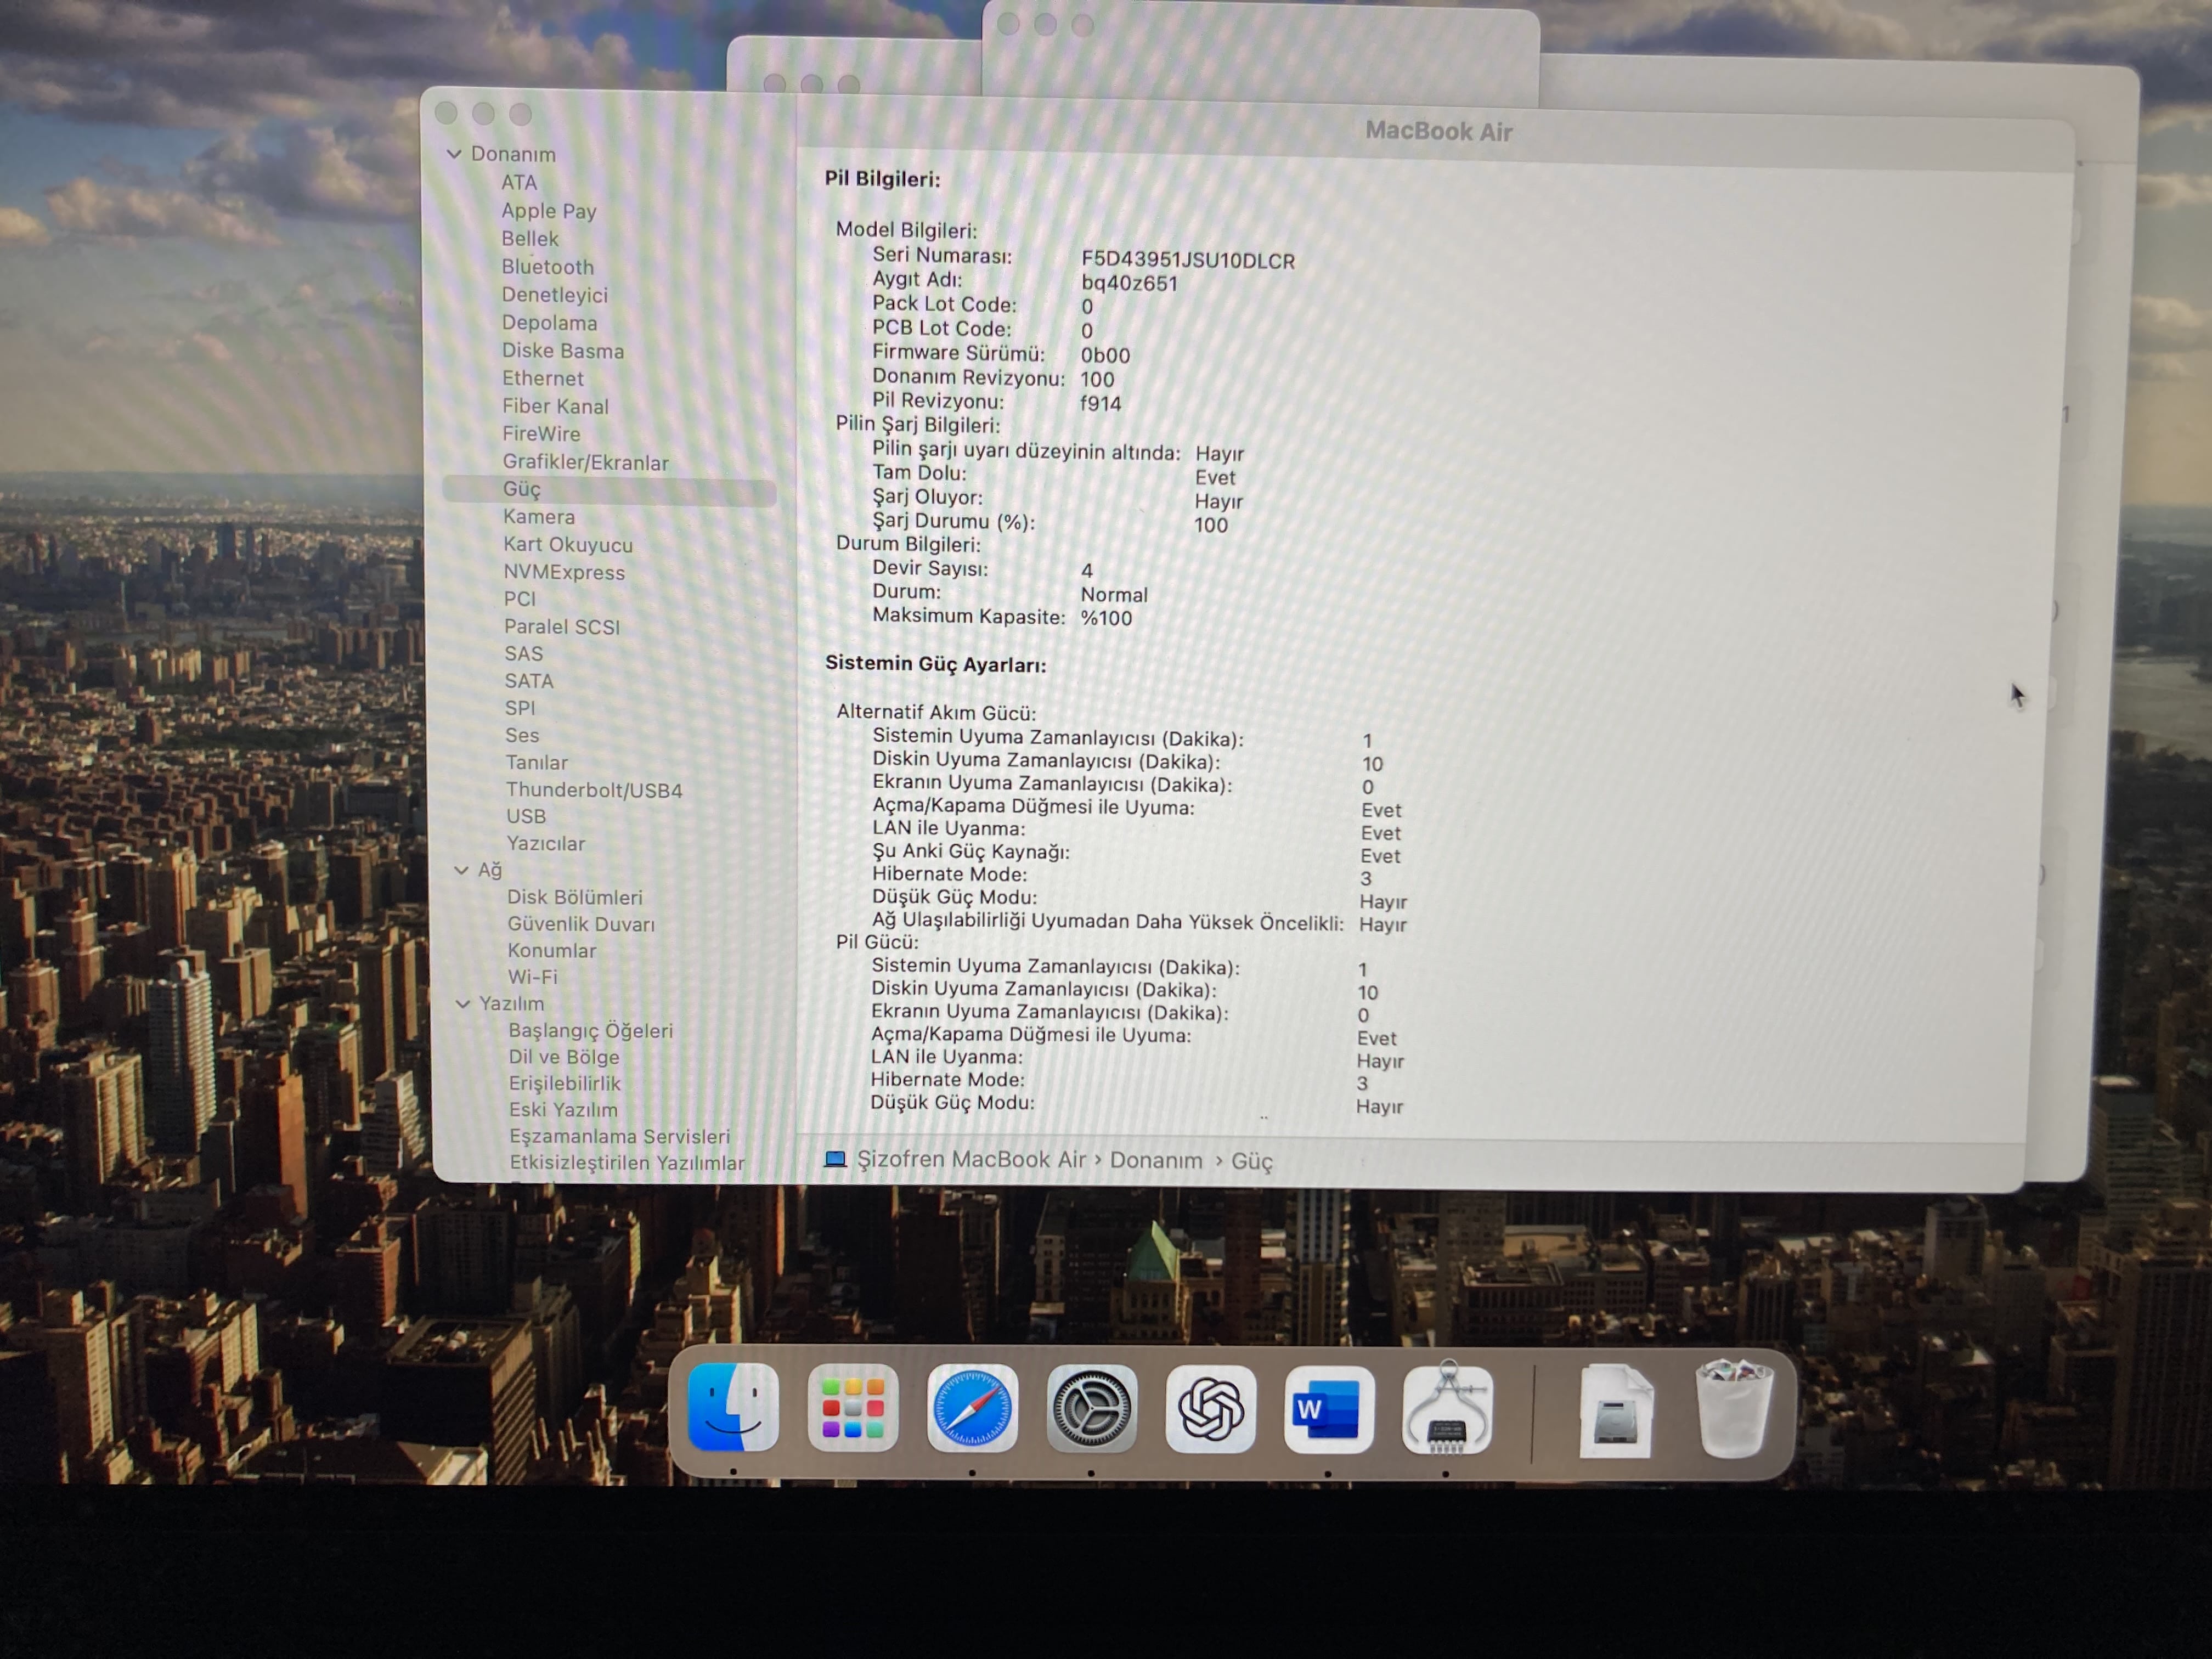Viewport: 2212px width, 1659px height.
Task: Open Microsoft Word from the Dock
Action: [1328, 1409]
